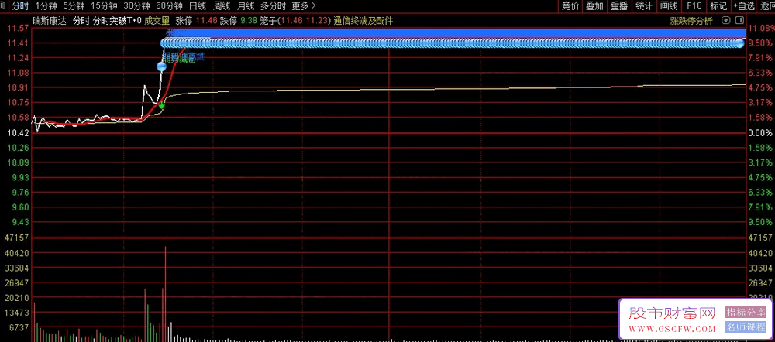This screenshot has height=342, width=775.
Task: Open the 周线 weekly chart tab
Action: [x=222, y=6]
